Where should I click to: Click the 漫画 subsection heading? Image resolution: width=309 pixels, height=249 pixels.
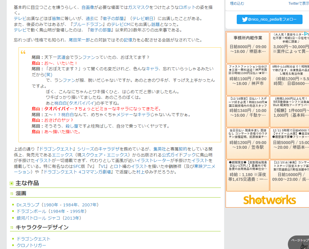[x=21, y=193]
